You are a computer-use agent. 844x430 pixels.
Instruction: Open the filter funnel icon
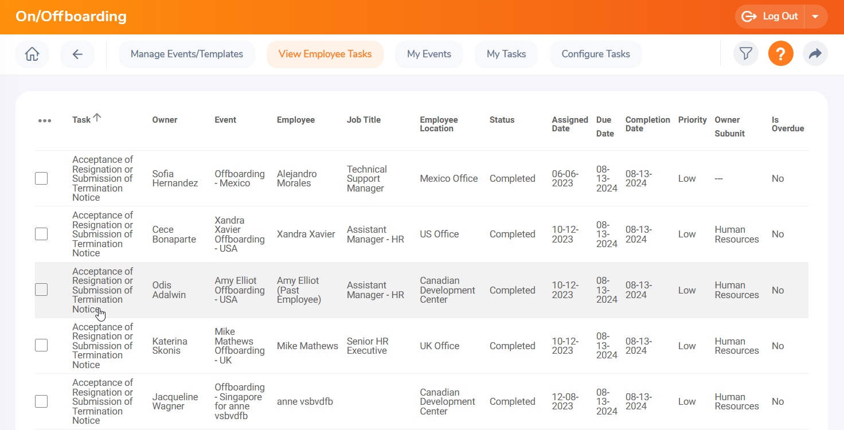[x=745, y=54]
